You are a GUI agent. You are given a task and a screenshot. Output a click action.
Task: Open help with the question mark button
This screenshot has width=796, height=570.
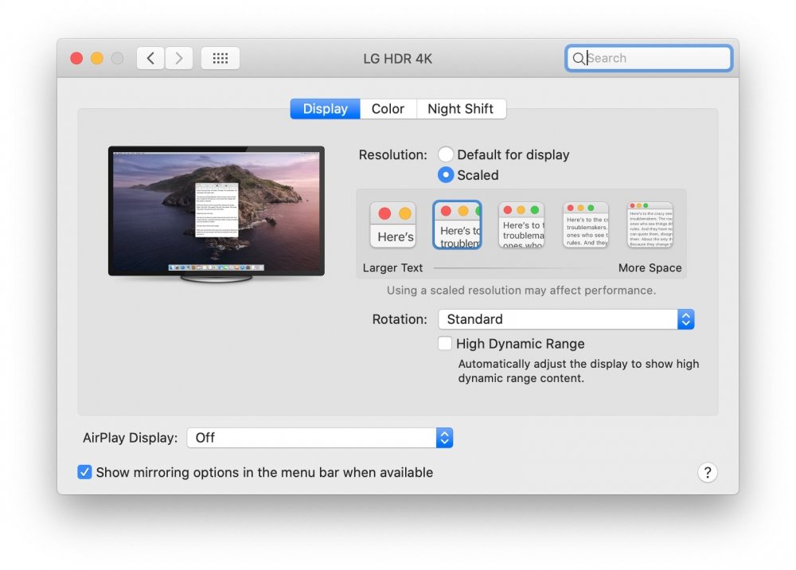707,473
